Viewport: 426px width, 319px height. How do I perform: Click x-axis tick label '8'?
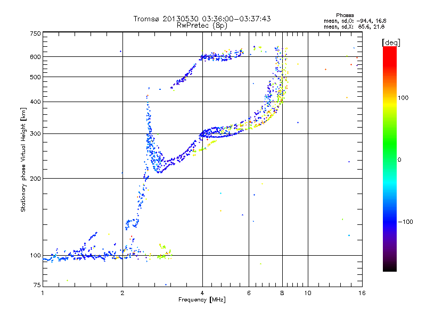[x=282, y=293]
